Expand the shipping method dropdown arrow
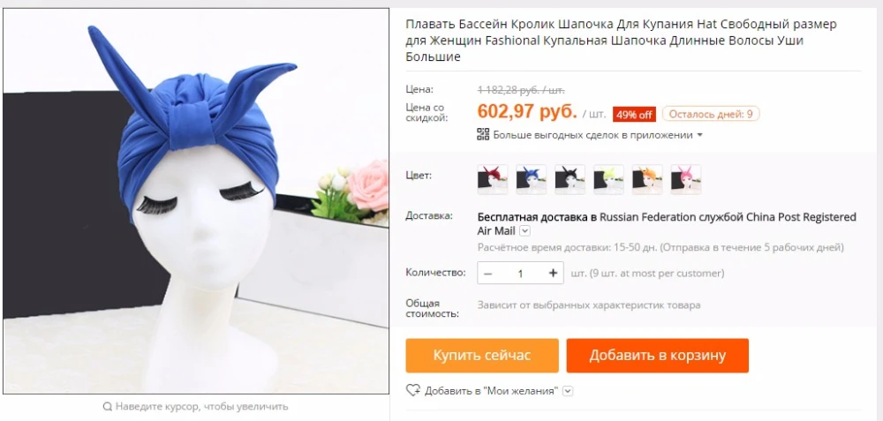The width and height of the screenshot is (883, 421). point(525,230)
